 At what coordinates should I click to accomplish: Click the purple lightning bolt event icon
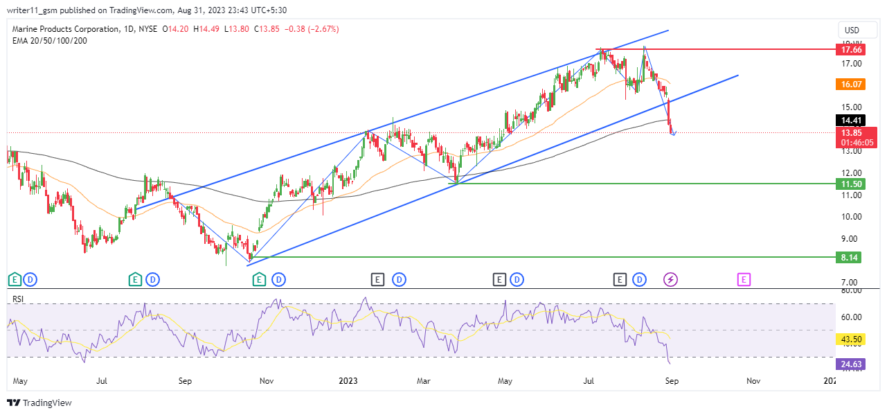point(671,280)
